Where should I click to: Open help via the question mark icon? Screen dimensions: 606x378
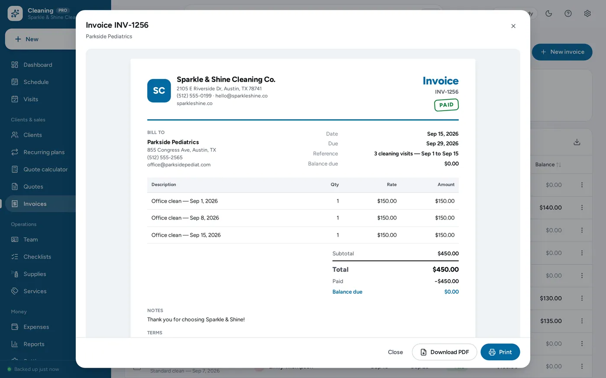pos(568,13)
